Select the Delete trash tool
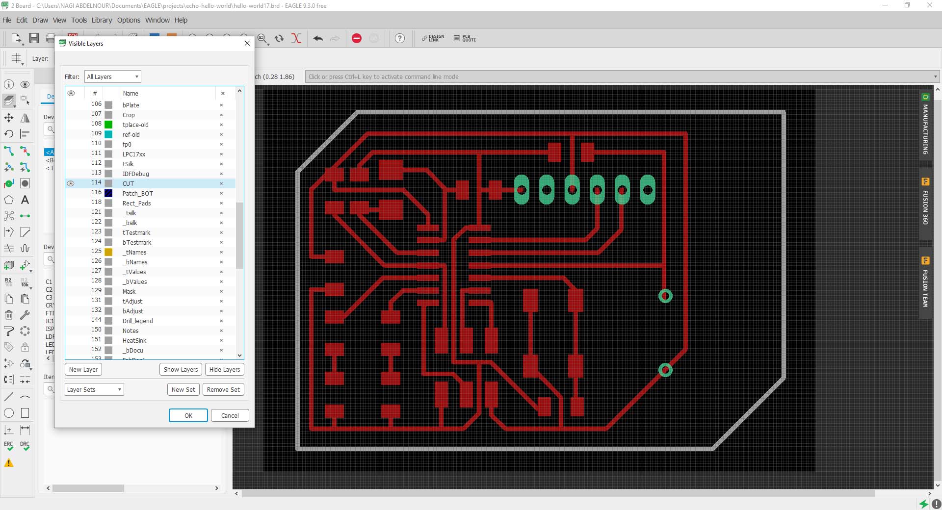The height and width of the screenshot is (510, 942). click(9, 315)
